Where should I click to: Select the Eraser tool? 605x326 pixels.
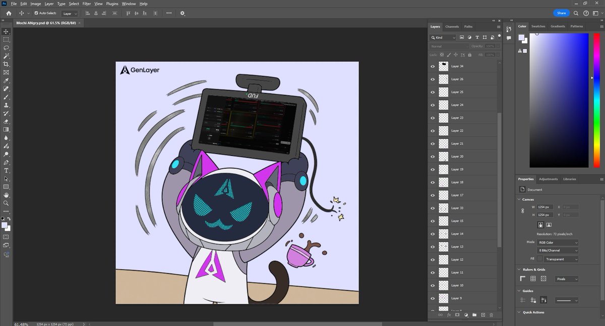6,121
